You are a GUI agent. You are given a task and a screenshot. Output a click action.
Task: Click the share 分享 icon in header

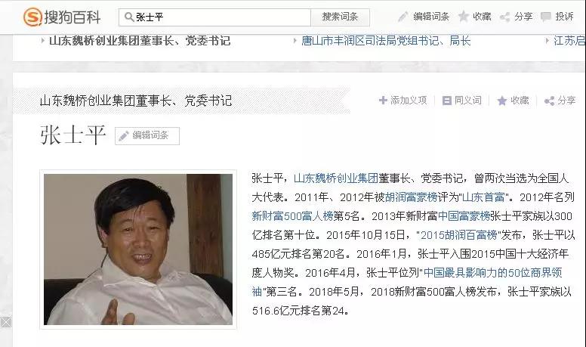coord(505,17)
